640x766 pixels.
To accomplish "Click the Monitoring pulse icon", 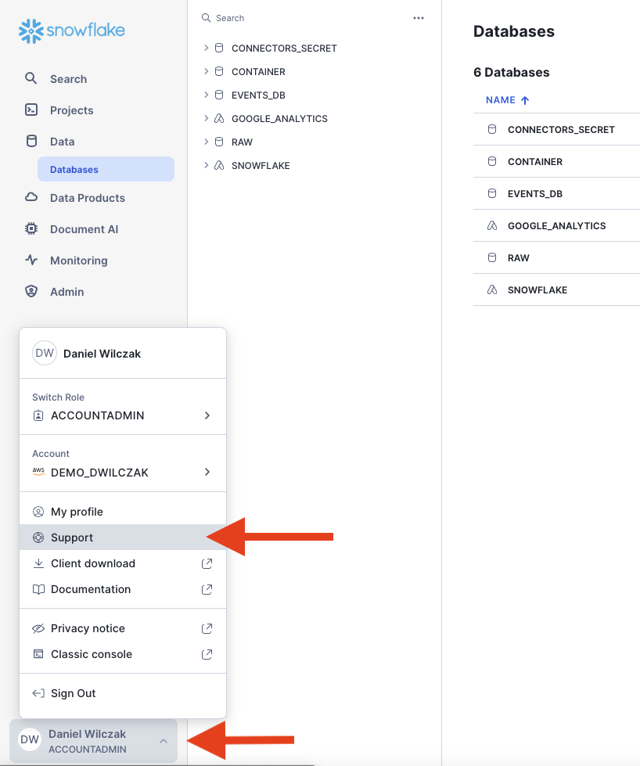I will [x=31, y=261].
